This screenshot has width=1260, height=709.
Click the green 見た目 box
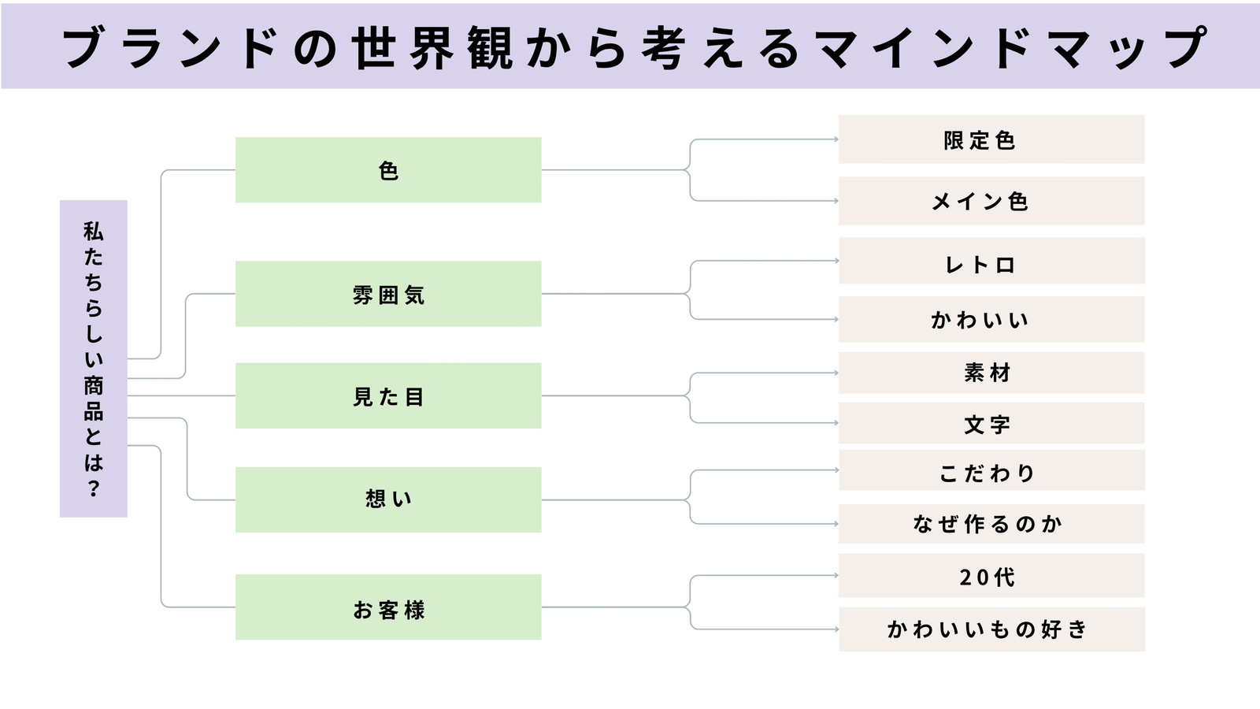click(388, 395)
